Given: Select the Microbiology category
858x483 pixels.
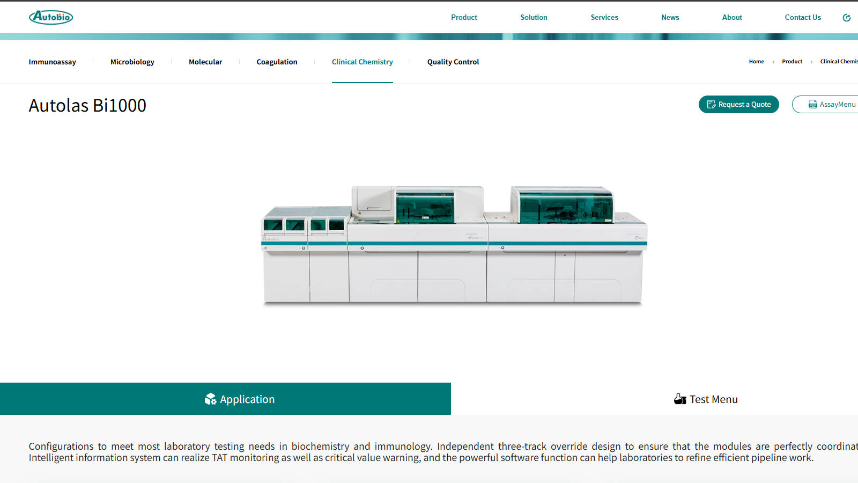Looking at the screenshot, I should point(132,62).
